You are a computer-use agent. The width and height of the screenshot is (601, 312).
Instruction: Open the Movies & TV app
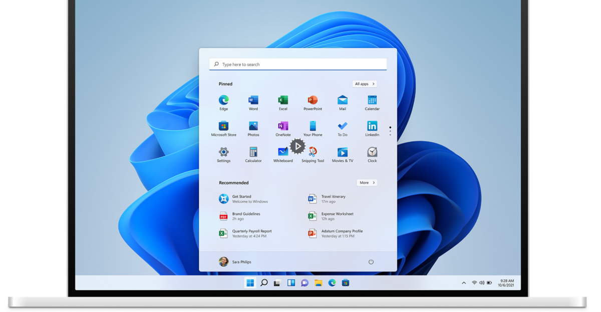click(x=343, y=154)
